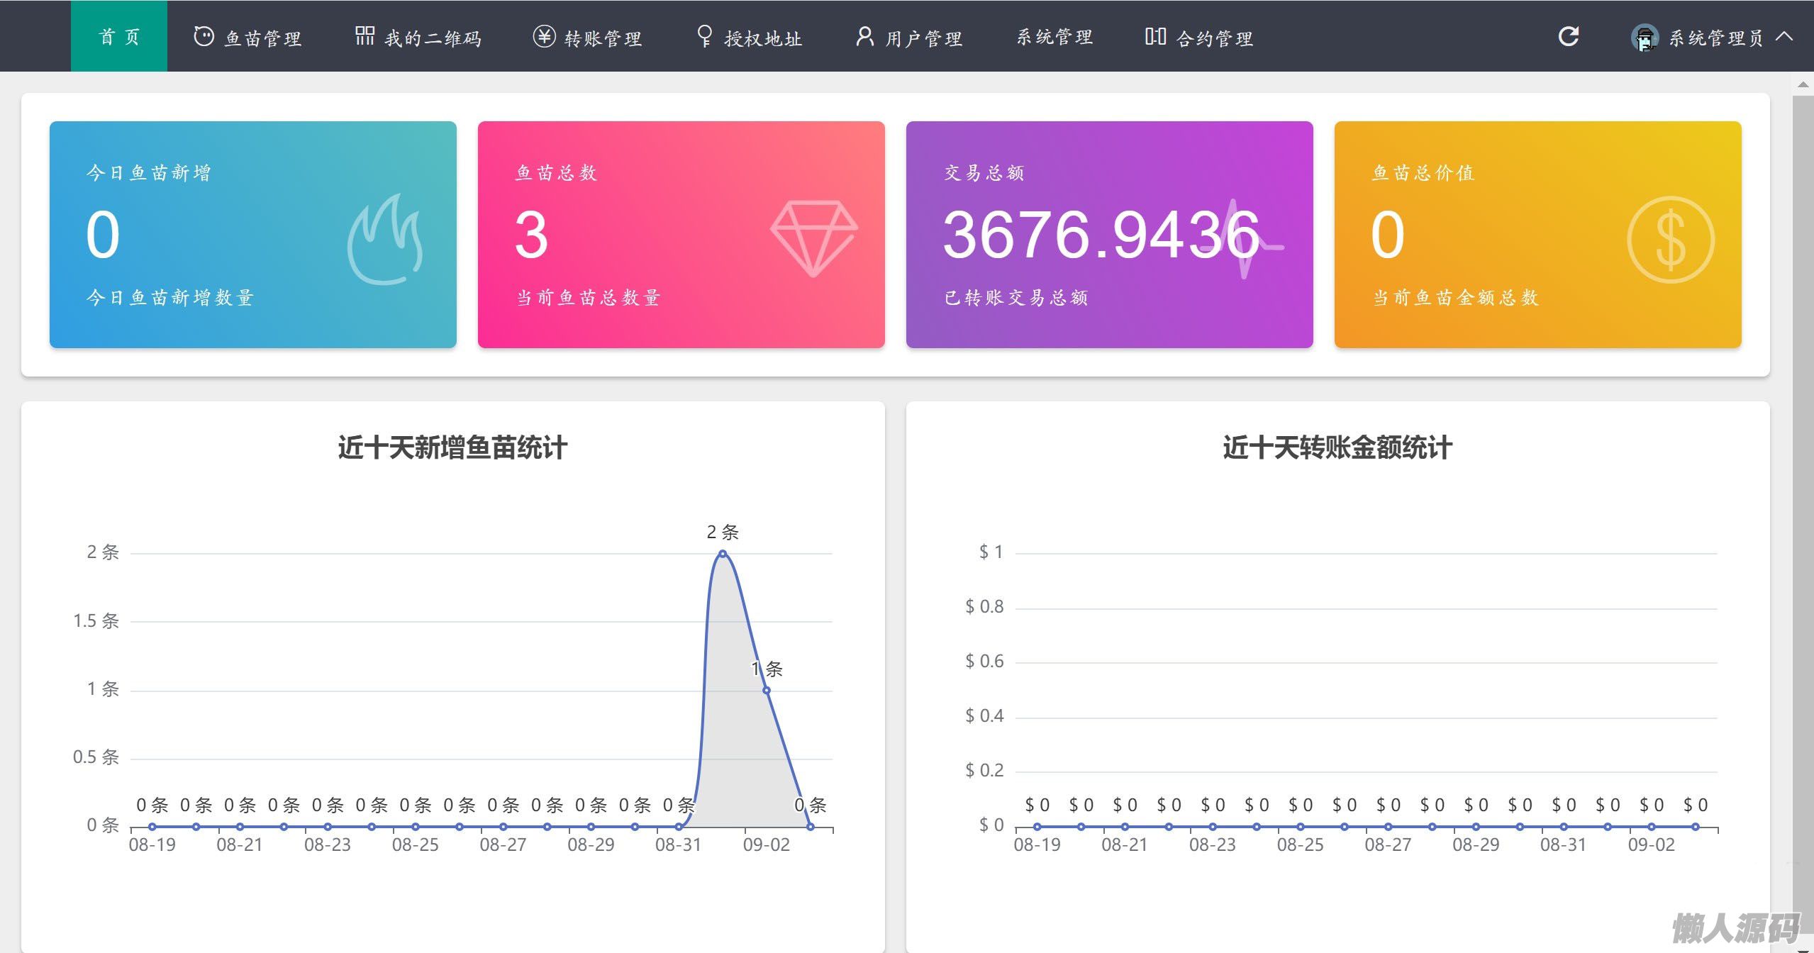Click the system administrator avatar icon
The width and height of the screenshot is (1814, 953).
[x=1644, y=38]
